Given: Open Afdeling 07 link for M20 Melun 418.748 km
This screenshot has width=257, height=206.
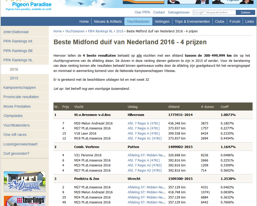Looking at the screenshot, I should point(146,192).
